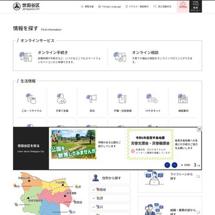This screenshot has height=215, width=215.
Task: Click the staff illustration for 組織・業務内容
Action: click(x=154, y=209)
